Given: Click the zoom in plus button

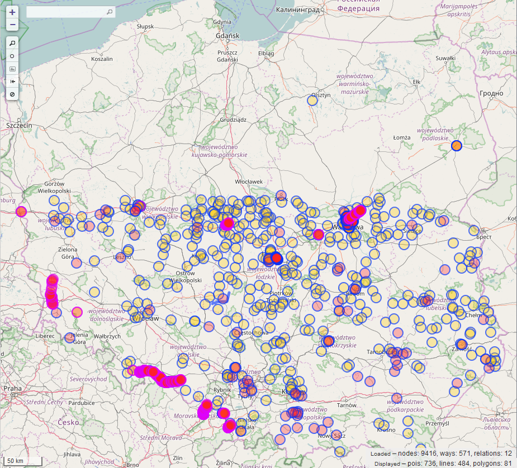Looking at the screenshot, I should [x=12, y=12].
